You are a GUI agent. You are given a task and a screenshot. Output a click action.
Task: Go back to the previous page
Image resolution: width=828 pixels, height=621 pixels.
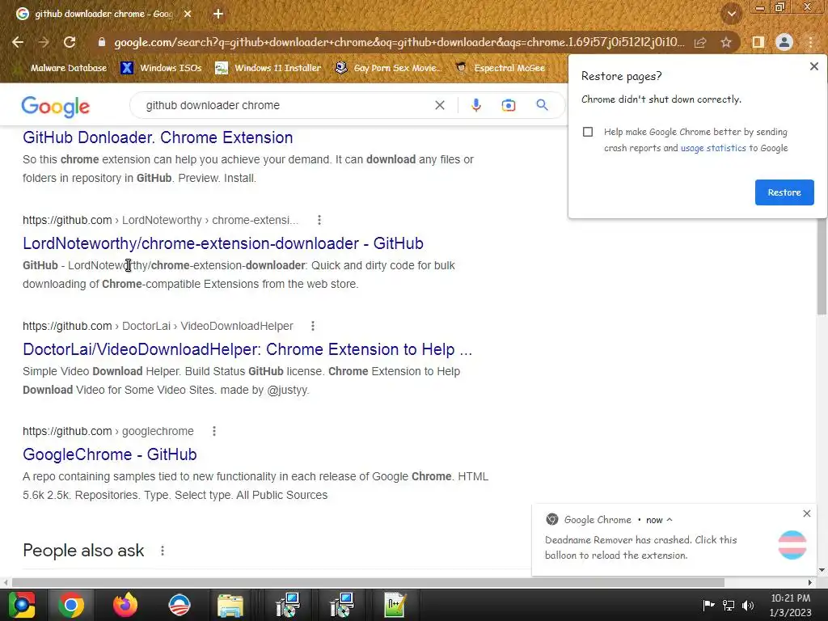(18, 42)
